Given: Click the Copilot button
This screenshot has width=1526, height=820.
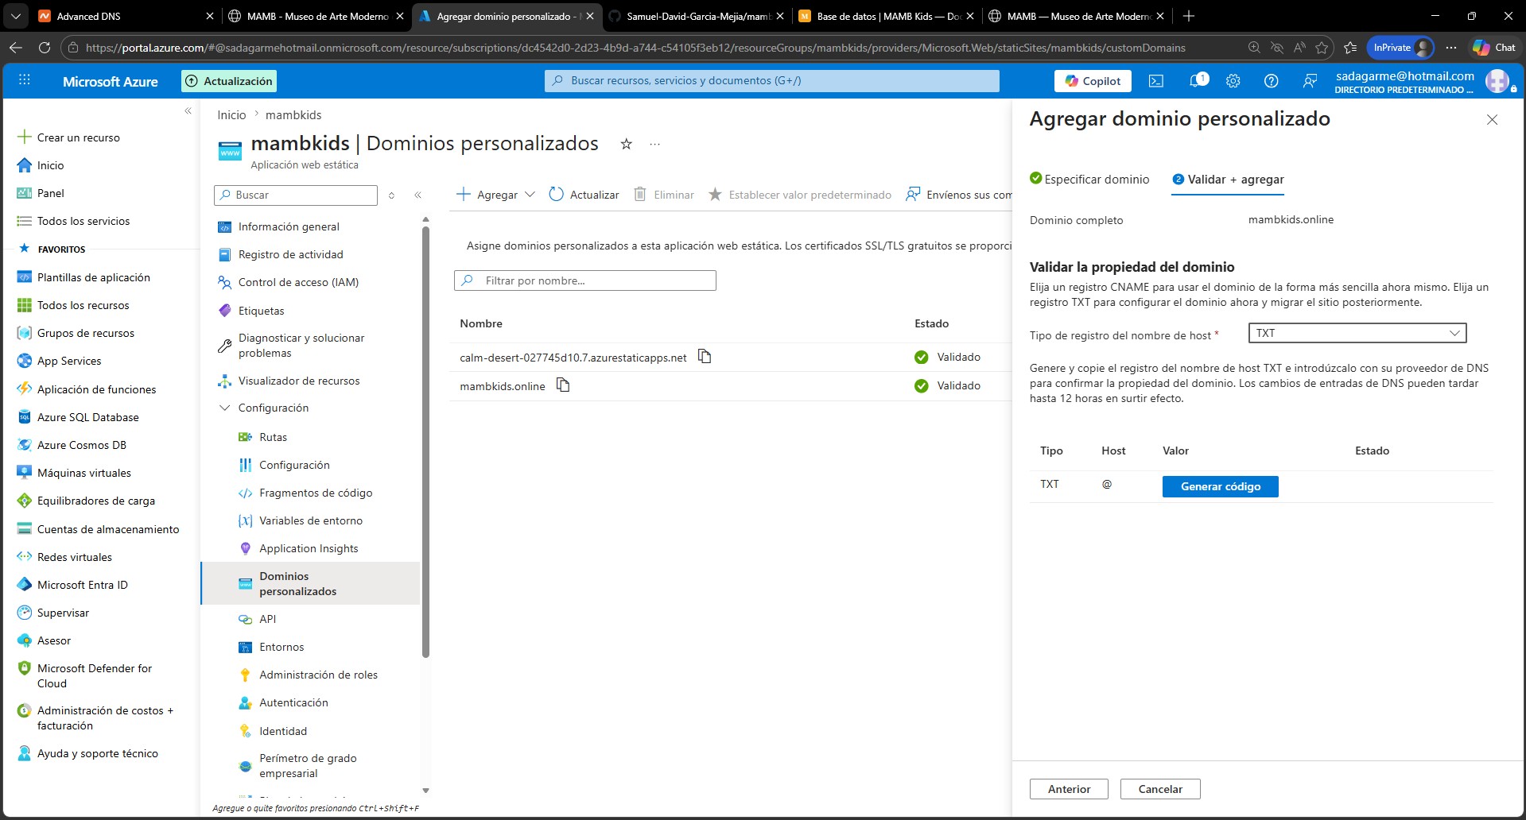Looking at the screenshot, I should [x=1093, y=81].
